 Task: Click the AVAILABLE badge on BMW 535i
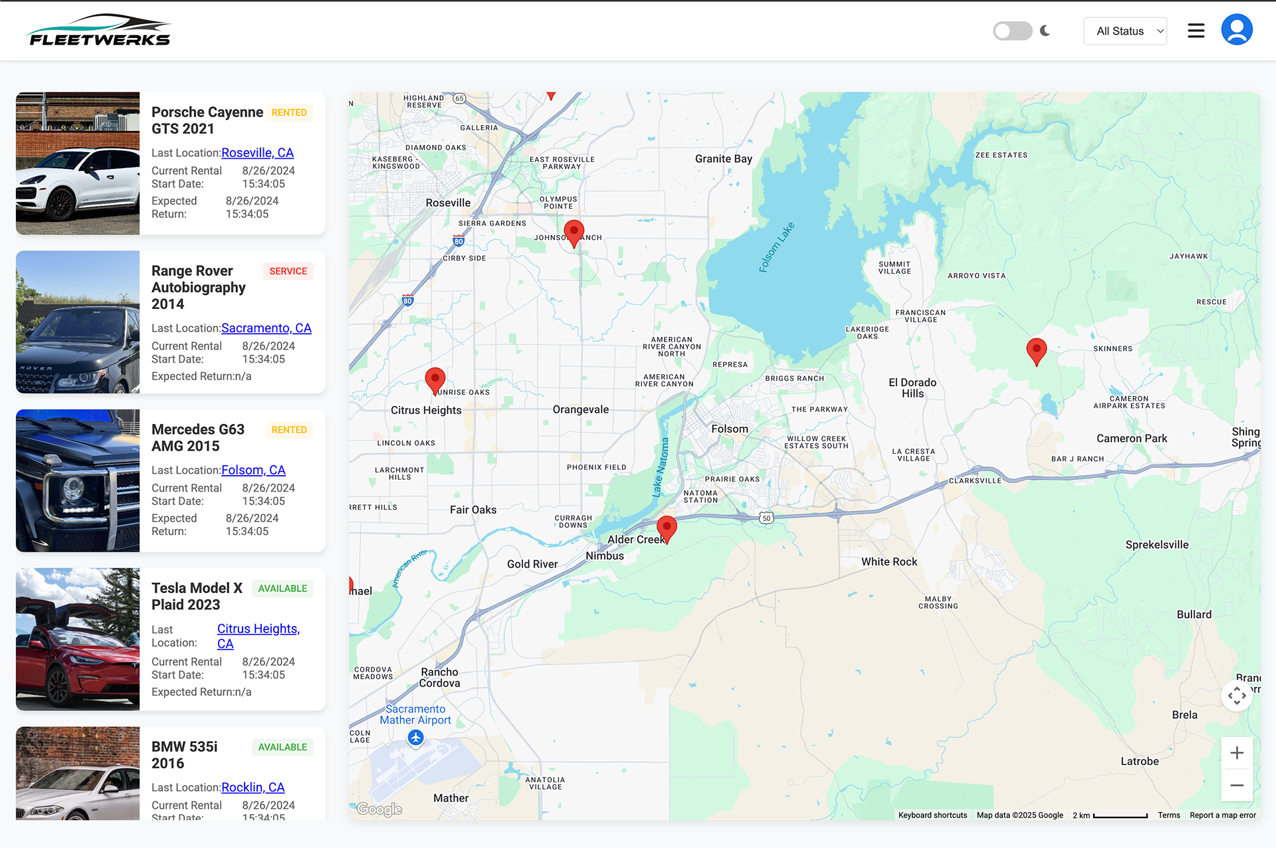coord(282,747)
